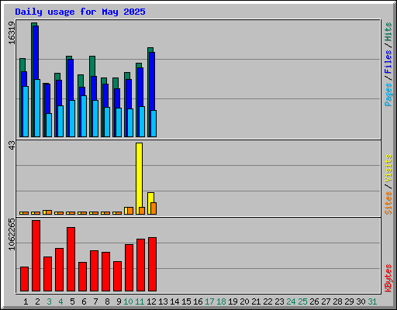Click green day 3 label

(49, 301)
